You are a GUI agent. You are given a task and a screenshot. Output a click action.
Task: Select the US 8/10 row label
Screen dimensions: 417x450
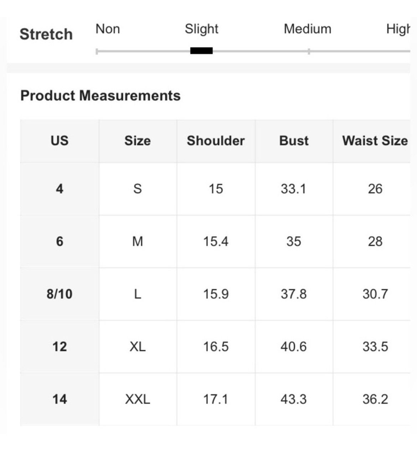pyautogui.click(x=60, y=294)
